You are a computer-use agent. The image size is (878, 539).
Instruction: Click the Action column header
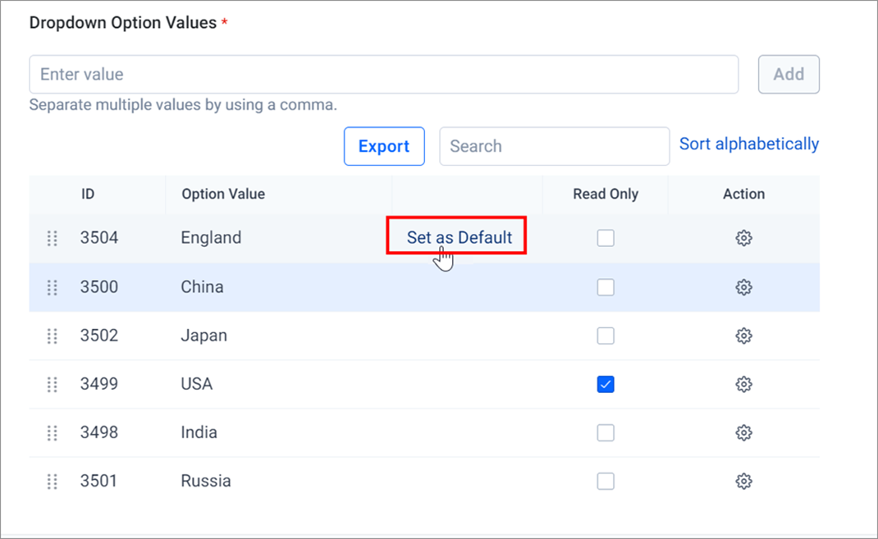click(x=743, y=194)
